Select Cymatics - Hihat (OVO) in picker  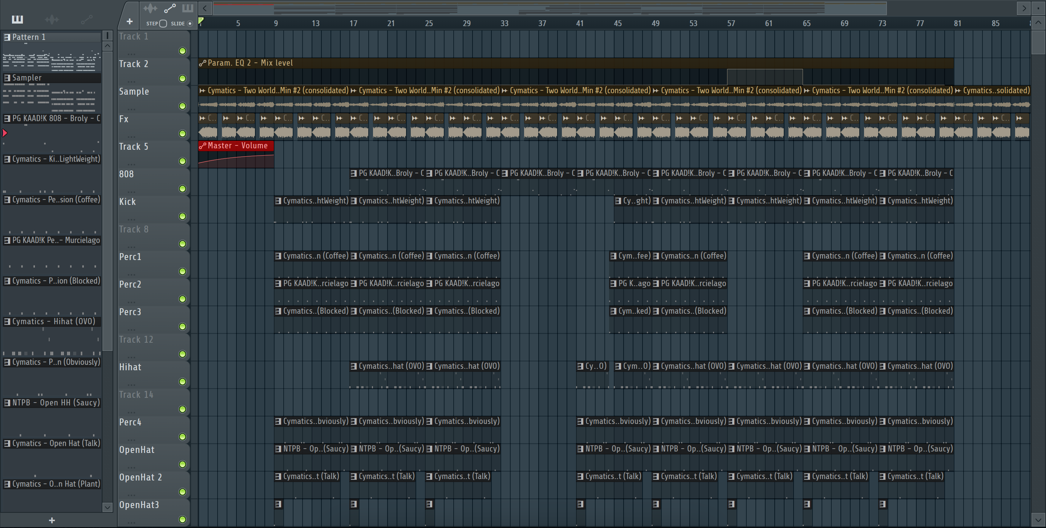pyautogui.click(x=52, y=322)
